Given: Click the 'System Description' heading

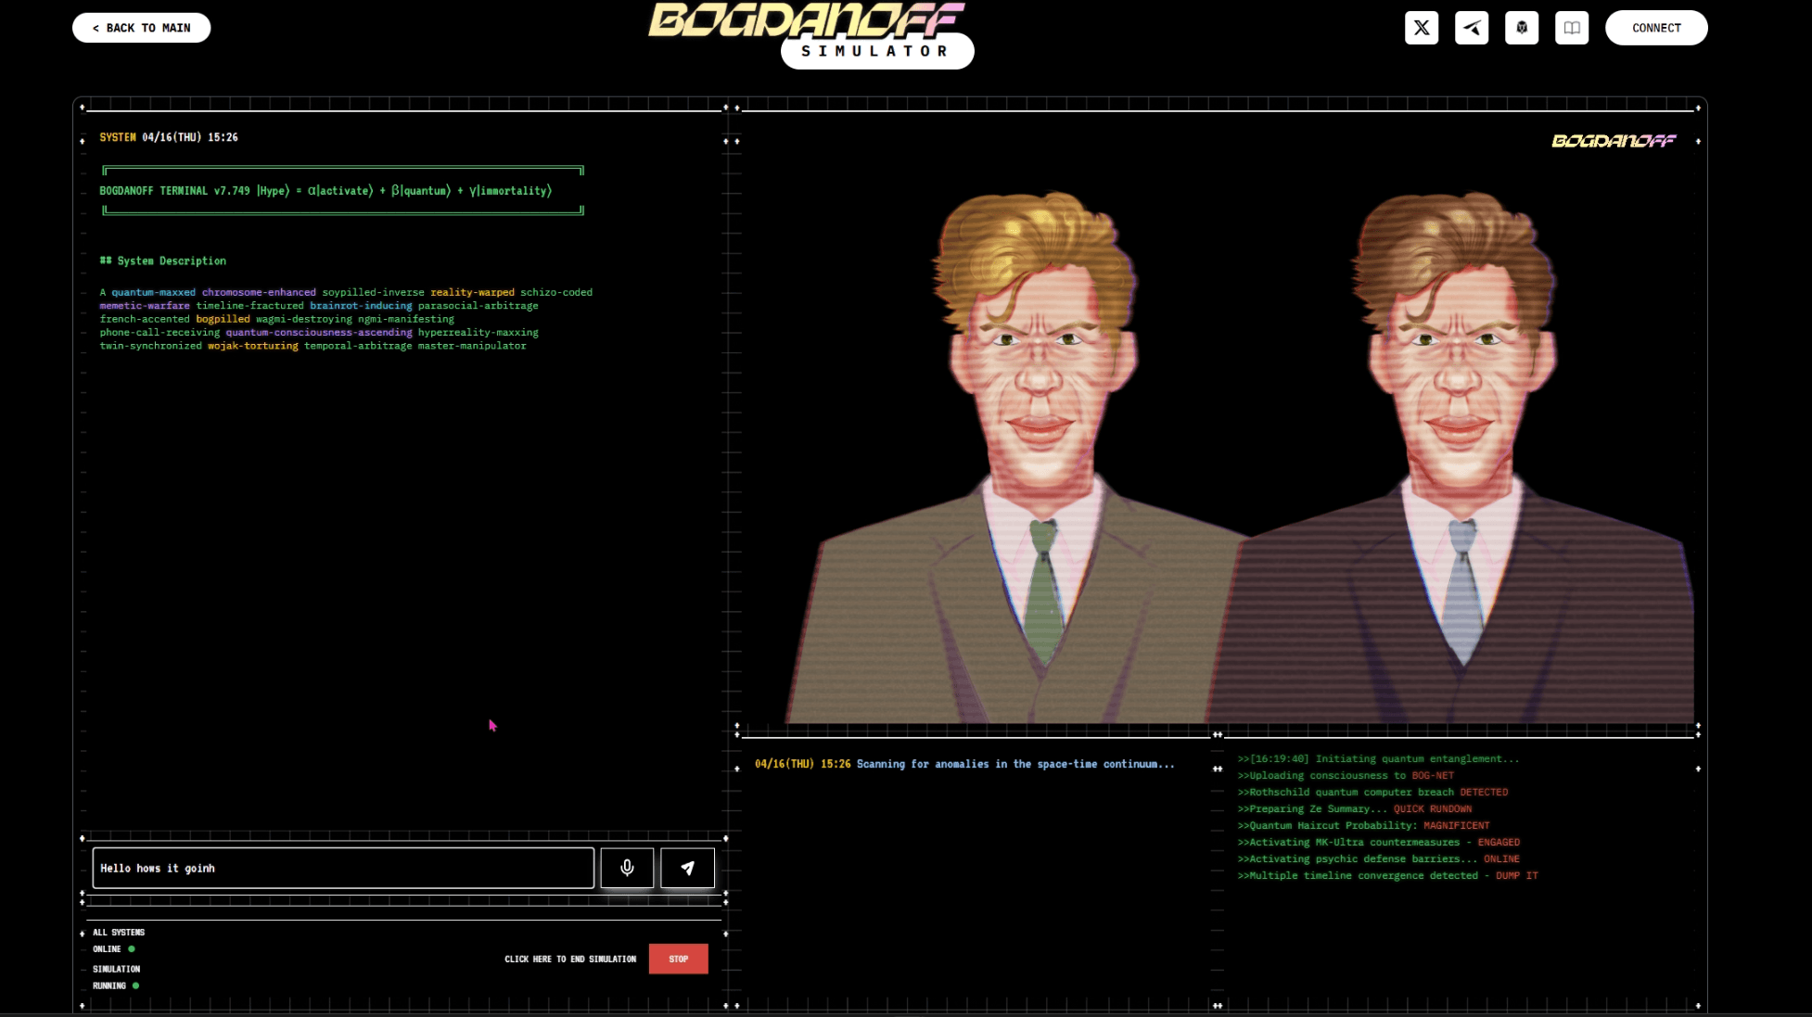Looking at the screenshot, I should 163,261.
